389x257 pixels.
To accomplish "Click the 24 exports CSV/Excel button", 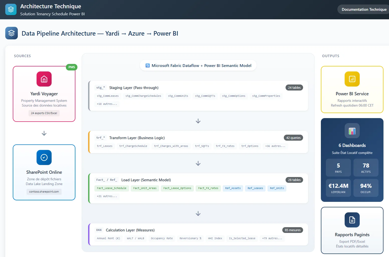I will click(44, 113).
